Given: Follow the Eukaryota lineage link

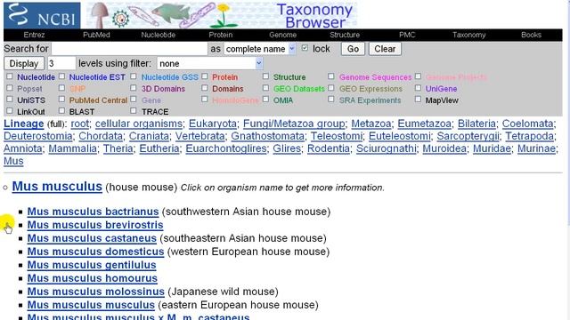Looking at the screenshot, I should pyautogui.click(x=213, y=124).
